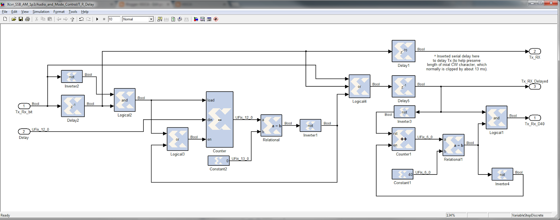
Task: Select the Delay2 block
Action: pos(73,106)
